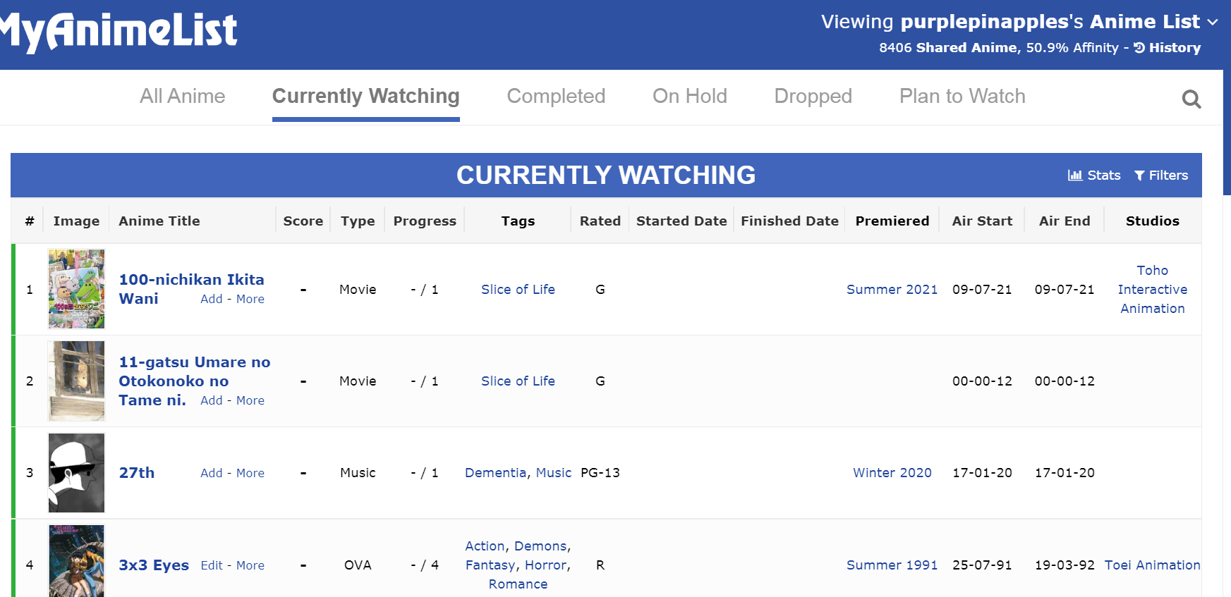Click the search magnifier icon

pos(1191,99)
